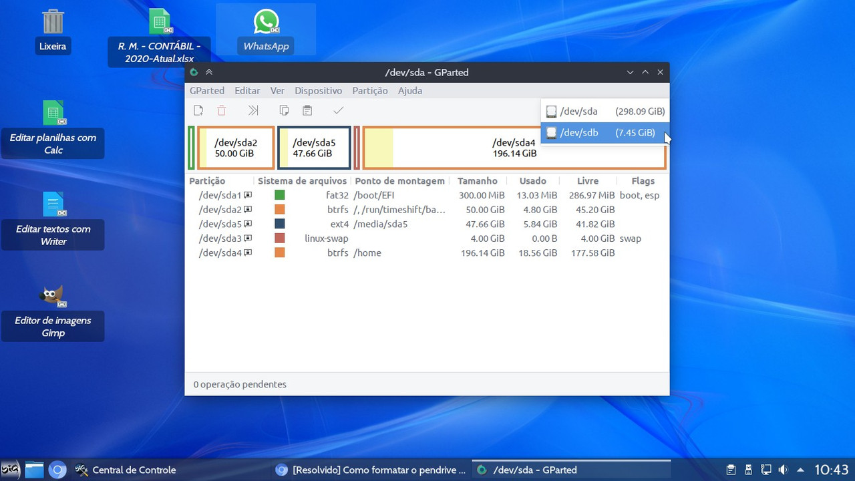Viewport: 855px width, 481px height.
Task: Click the clipboard tray icon
Action: coord(731,470)
